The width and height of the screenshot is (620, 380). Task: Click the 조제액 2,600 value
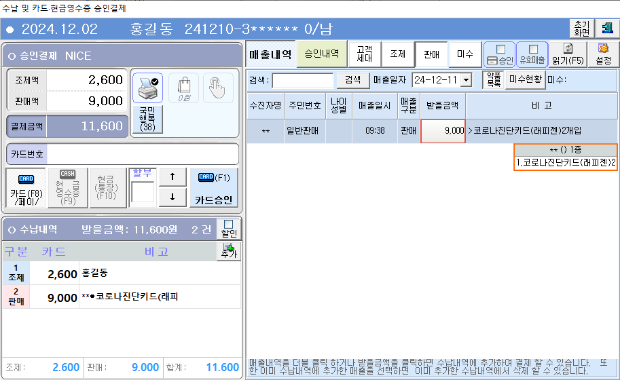[105, 80]
